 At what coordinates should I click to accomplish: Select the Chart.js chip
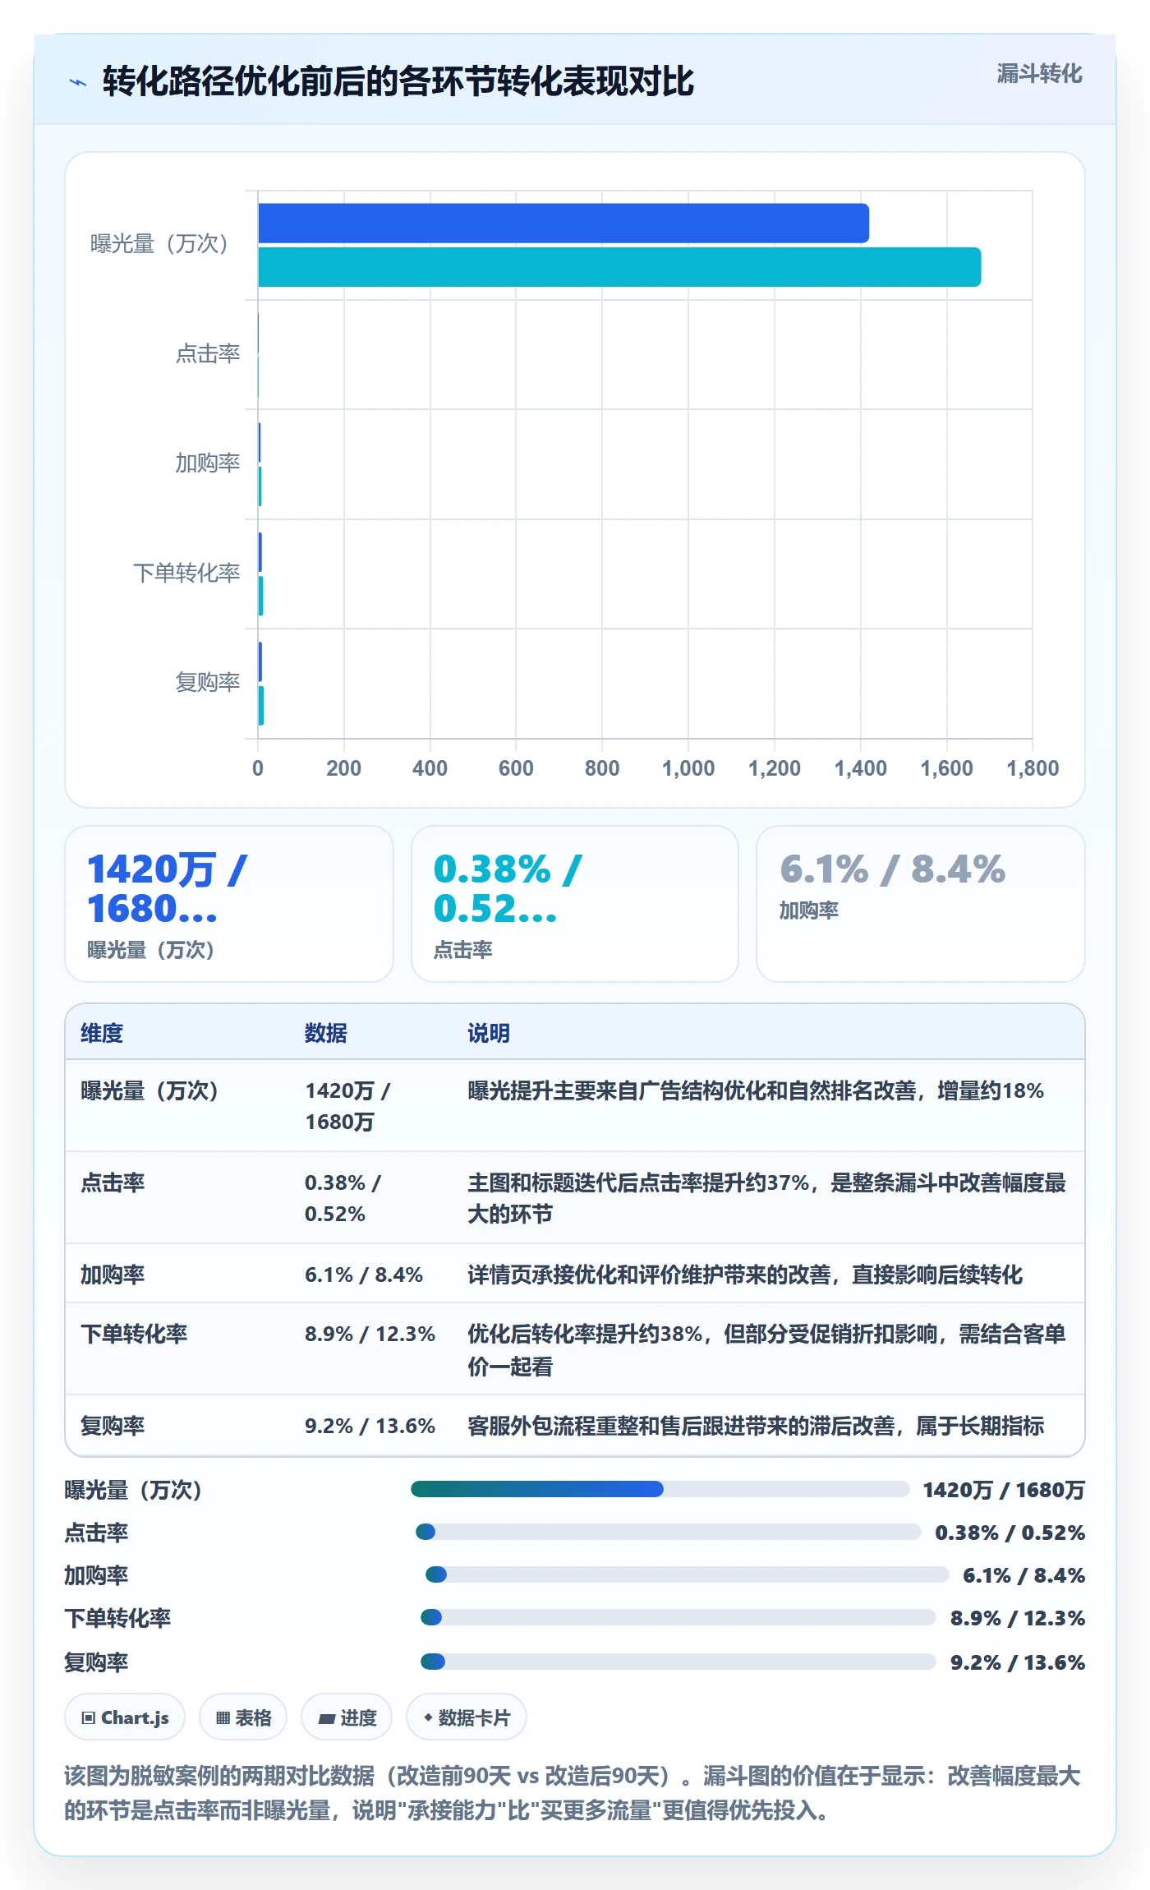(x=125, y=1717)
